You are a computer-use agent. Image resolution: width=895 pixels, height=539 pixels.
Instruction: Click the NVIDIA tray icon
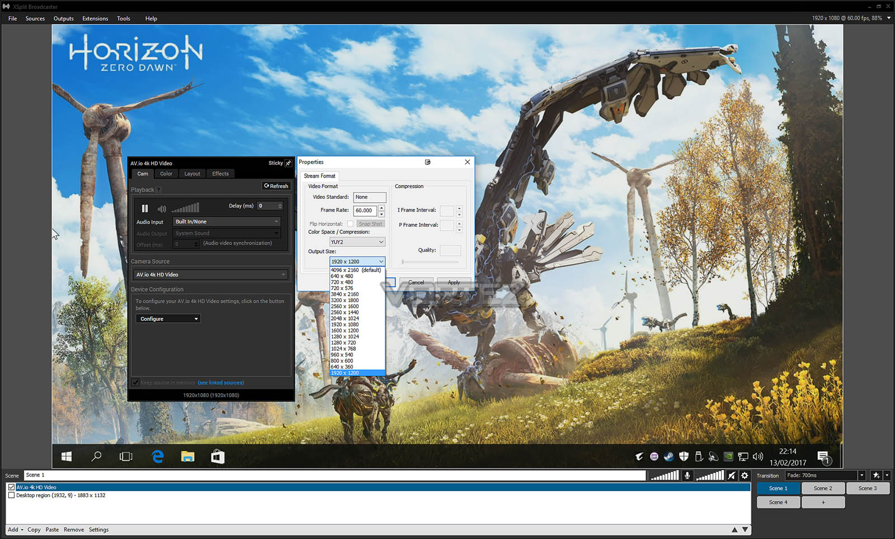click(728, 456)
